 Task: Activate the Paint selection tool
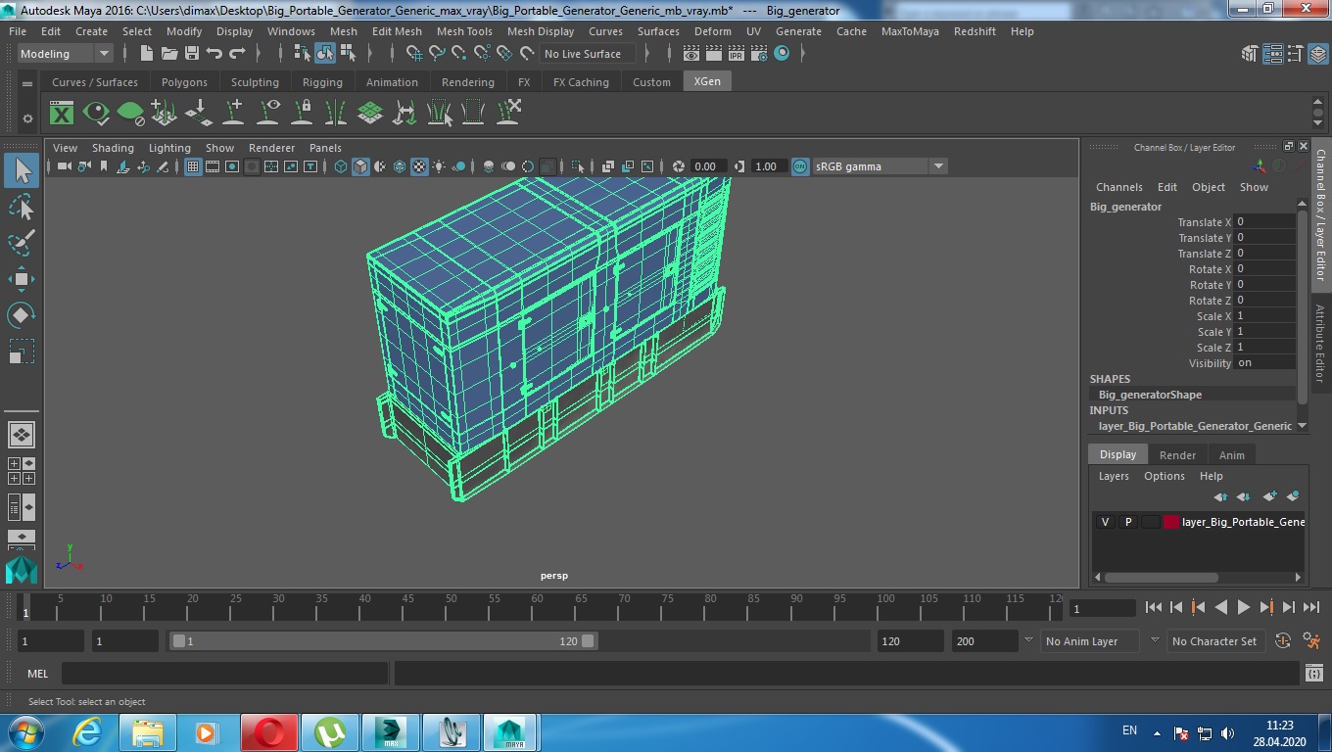[22, 243]
